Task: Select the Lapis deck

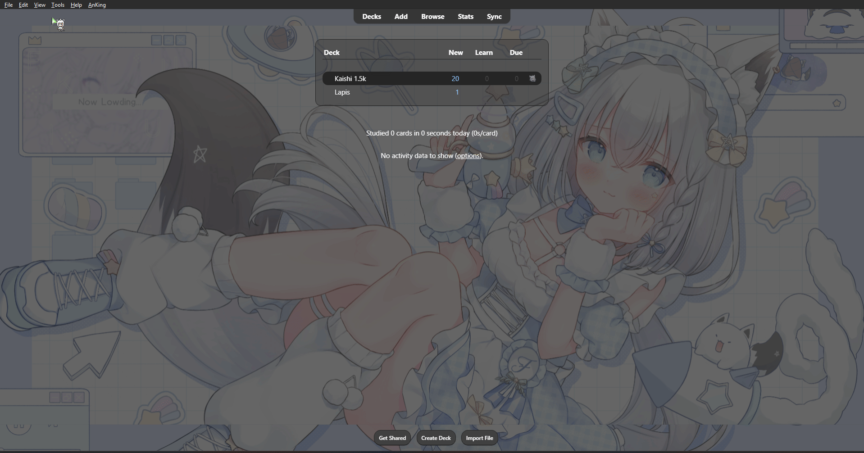Action: pos(342,92)
